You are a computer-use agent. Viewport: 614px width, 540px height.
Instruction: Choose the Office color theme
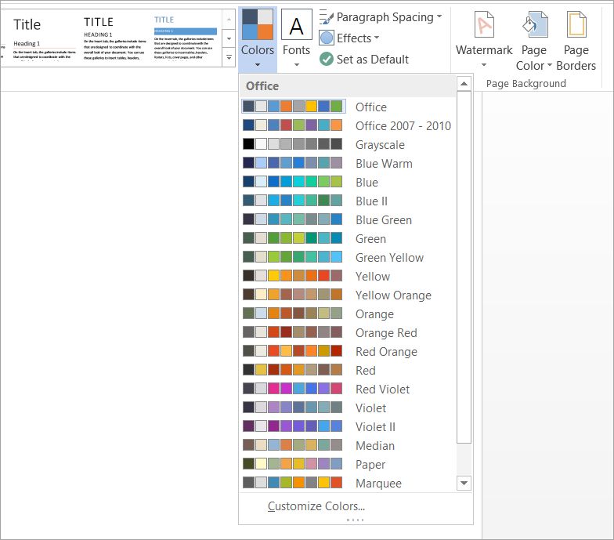347,107
